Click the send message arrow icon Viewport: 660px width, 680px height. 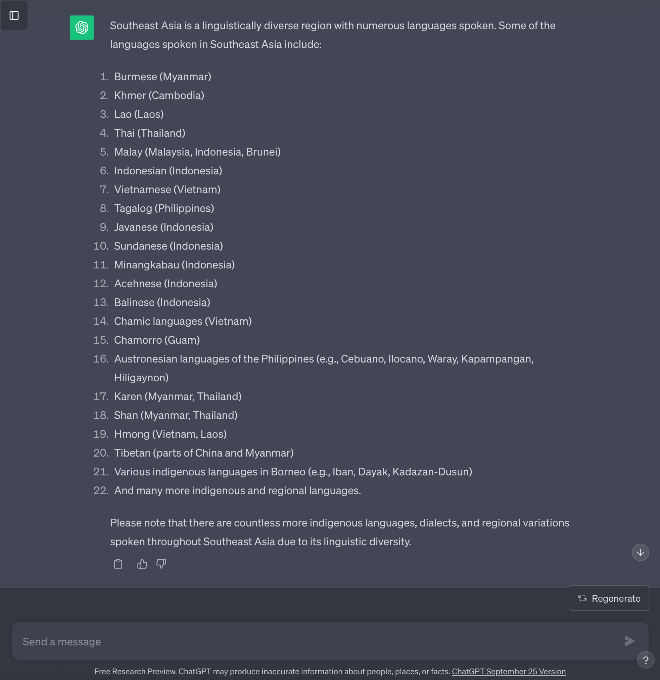point(629,641)
